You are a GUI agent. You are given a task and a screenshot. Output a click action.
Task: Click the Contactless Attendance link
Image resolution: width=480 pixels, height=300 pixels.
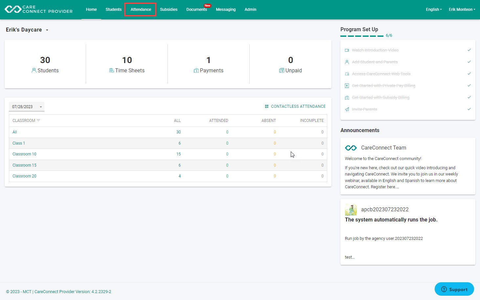pos(295,106)
